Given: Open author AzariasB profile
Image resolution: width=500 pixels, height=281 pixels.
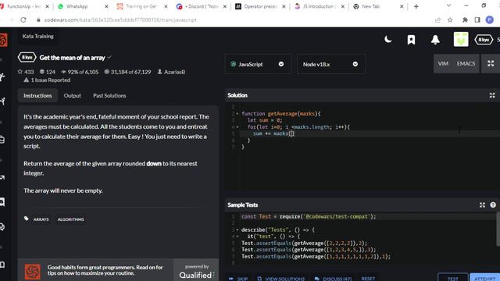Looking at the screenshot, I should [x=171, y=72].
